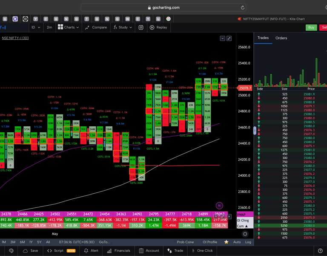Switch to NIFTY25MAYFUT Kite Chart tab

point(271,19)
